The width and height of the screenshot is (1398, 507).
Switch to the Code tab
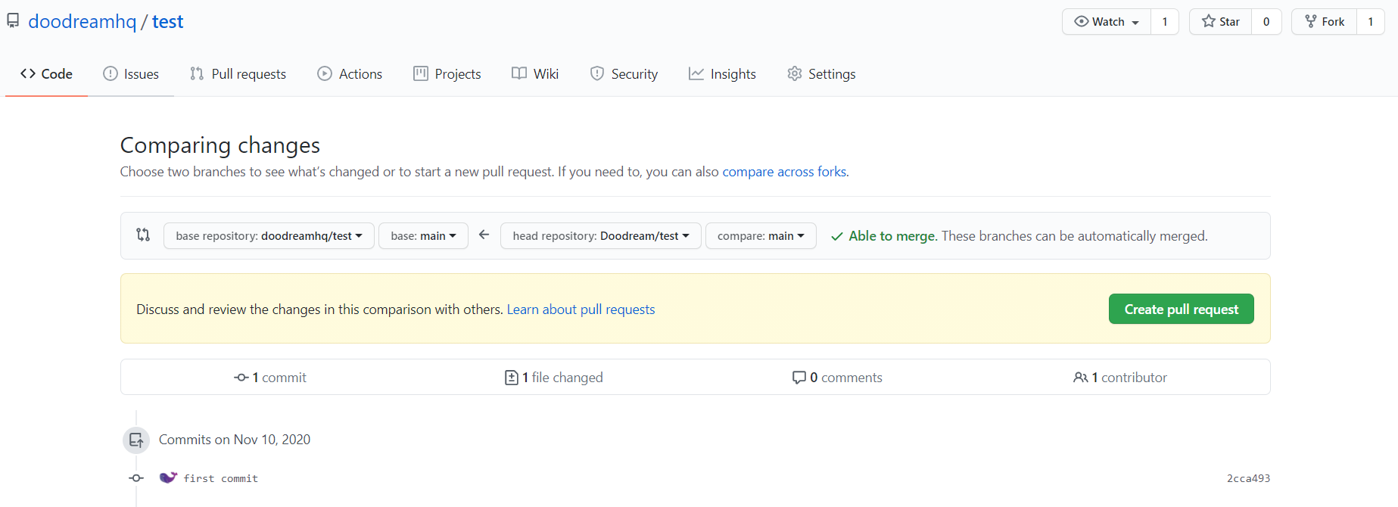46,74
